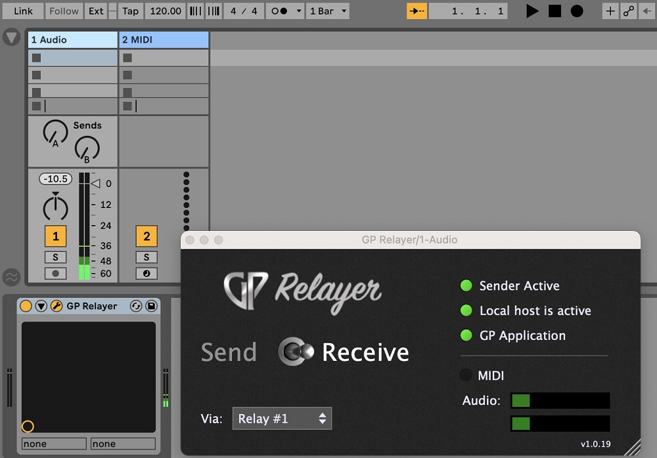657x458 pixels.
Task: Start playback with the Play button
Action: click(x=532, y=11)
